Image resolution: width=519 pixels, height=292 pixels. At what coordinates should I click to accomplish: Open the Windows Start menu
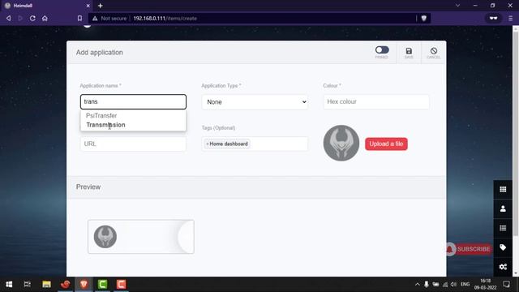9,285
